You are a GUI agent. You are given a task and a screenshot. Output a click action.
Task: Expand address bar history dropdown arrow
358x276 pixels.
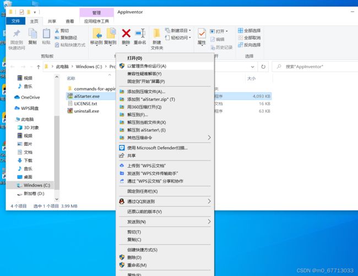point(252,67)
